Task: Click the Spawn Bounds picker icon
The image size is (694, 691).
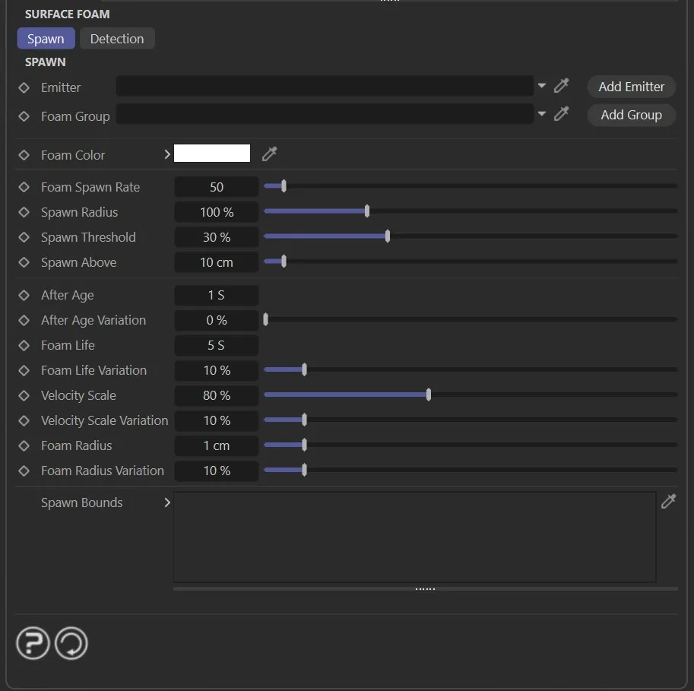Action: 668,502
